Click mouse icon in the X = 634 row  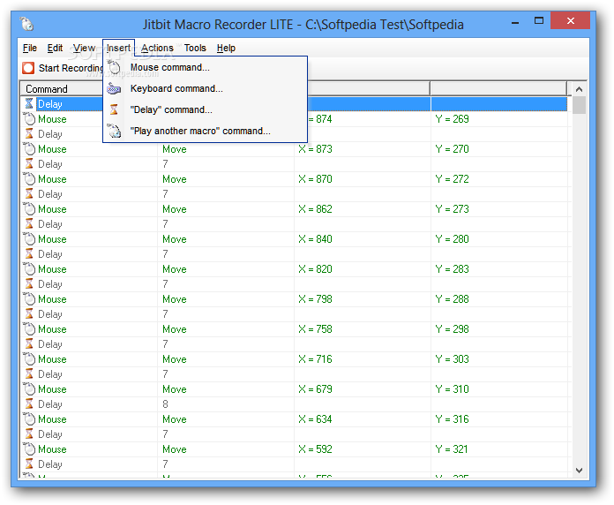point(29,419)
